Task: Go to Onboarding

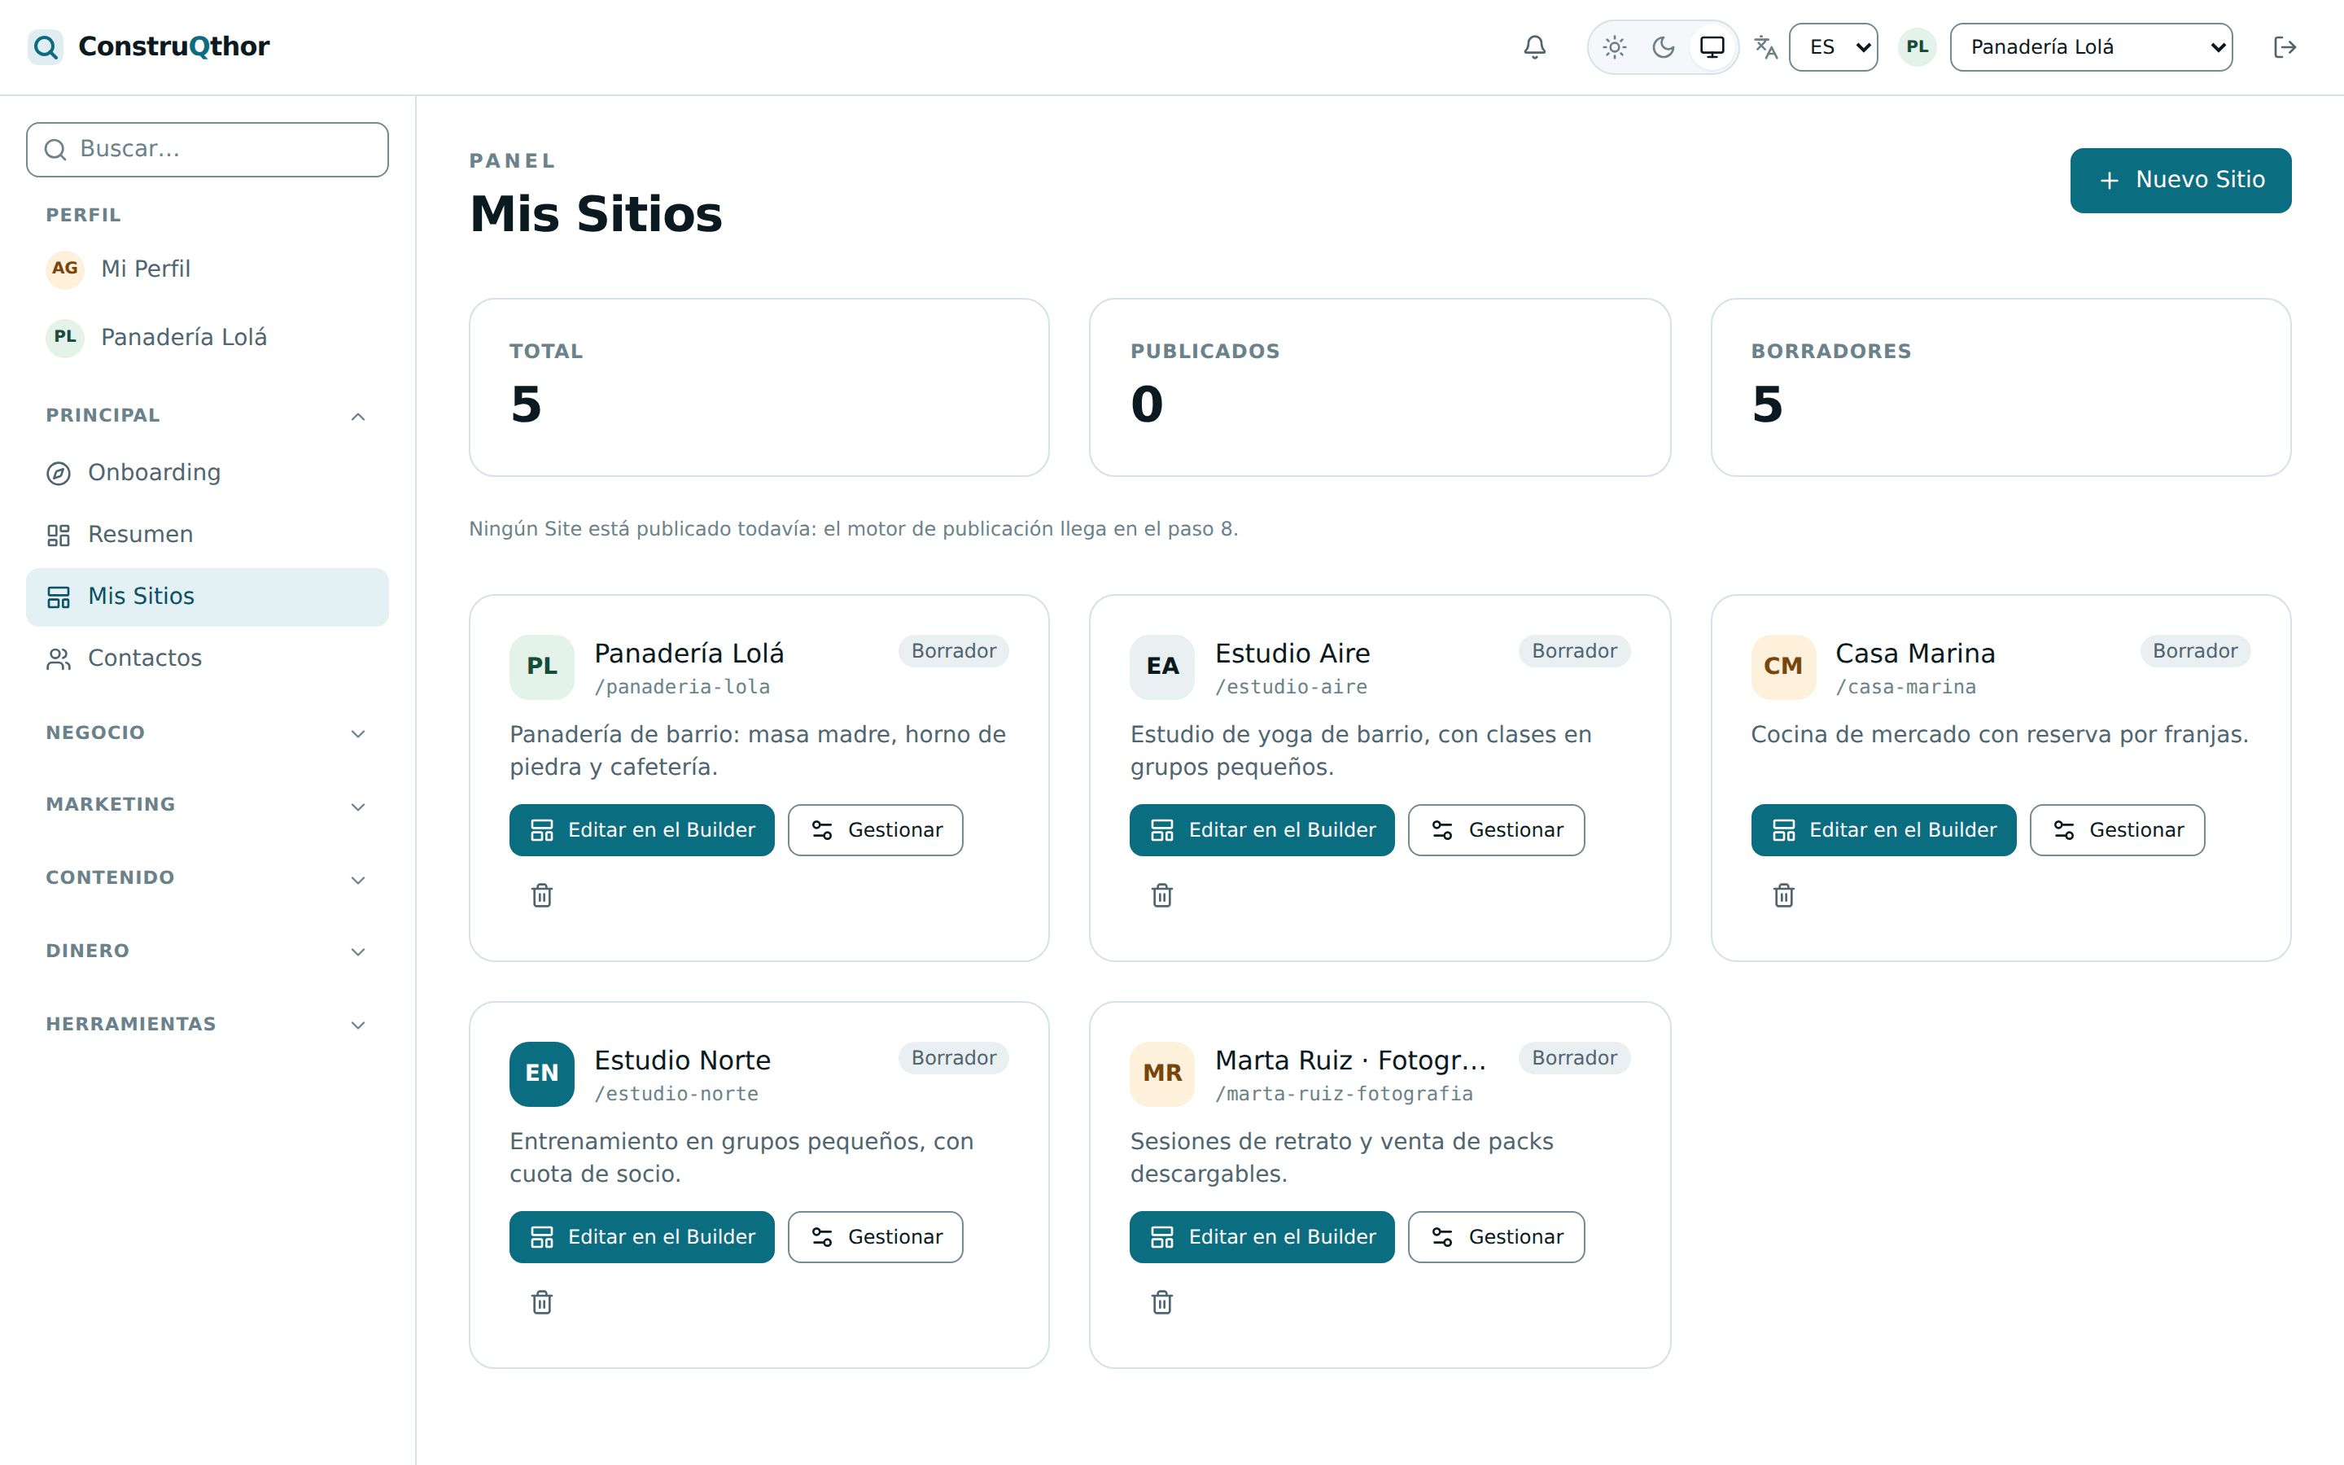Action: pyautogui.click(x=208, y=472)
